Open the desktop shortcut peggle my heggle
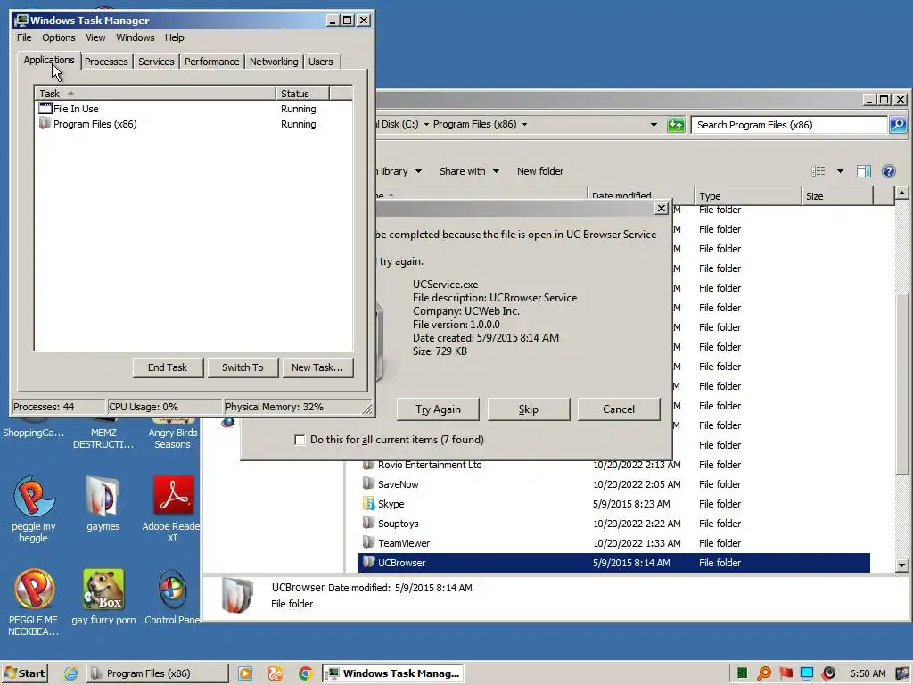913x685 pixels. (33, 509)
